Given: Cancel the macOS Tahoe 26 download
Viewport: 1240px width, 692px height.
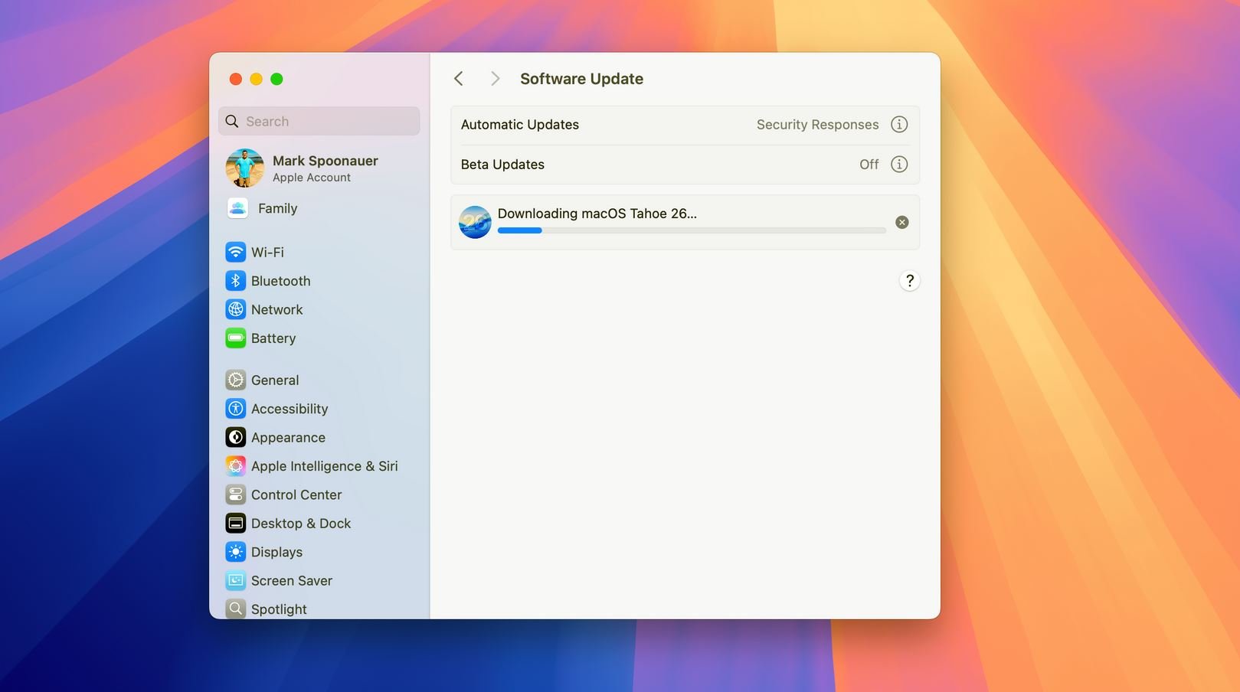Looking at the screenshot, I should click(x=901, y=222).
